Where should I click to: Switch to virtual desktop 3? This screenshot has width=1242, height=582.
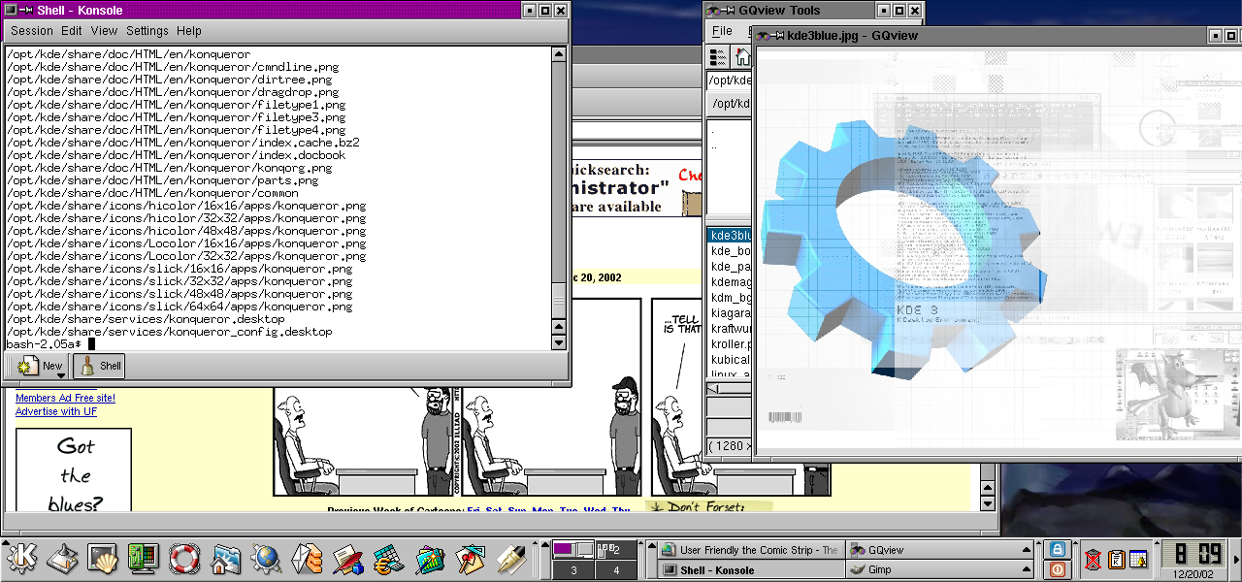point(573,570)
